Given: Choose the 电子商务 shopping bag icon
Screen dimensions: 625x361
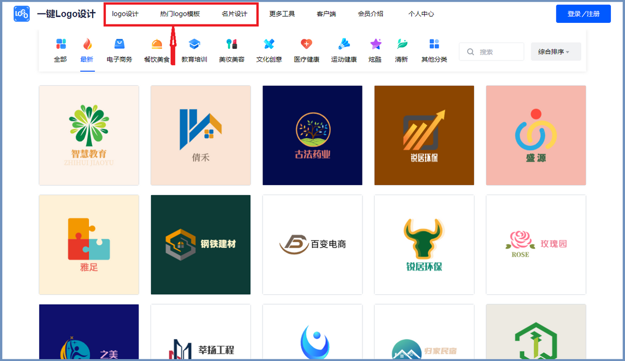Looking at the screenshot, I should point(119,44).
